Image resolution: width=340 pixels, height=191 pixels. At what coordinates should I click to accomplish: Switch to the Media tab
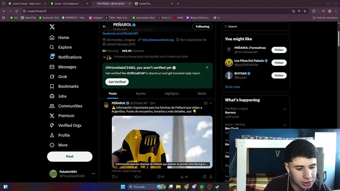pos(202,94)
